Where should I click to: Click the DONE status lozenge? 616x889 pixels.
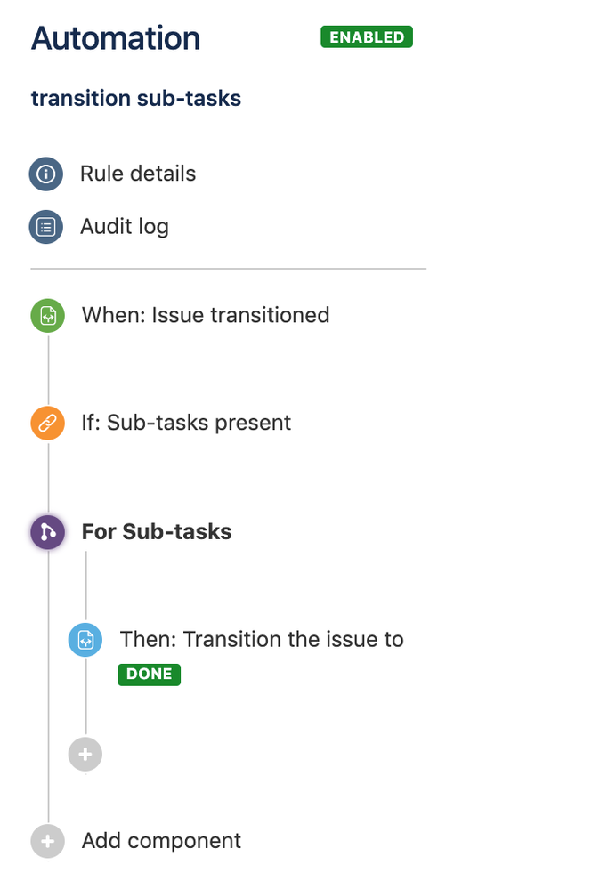click(149, 675)
